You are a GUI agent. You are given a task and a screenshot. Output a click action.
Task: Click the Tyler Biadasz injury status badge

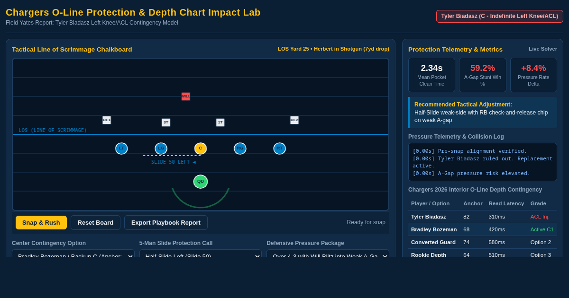500,16
